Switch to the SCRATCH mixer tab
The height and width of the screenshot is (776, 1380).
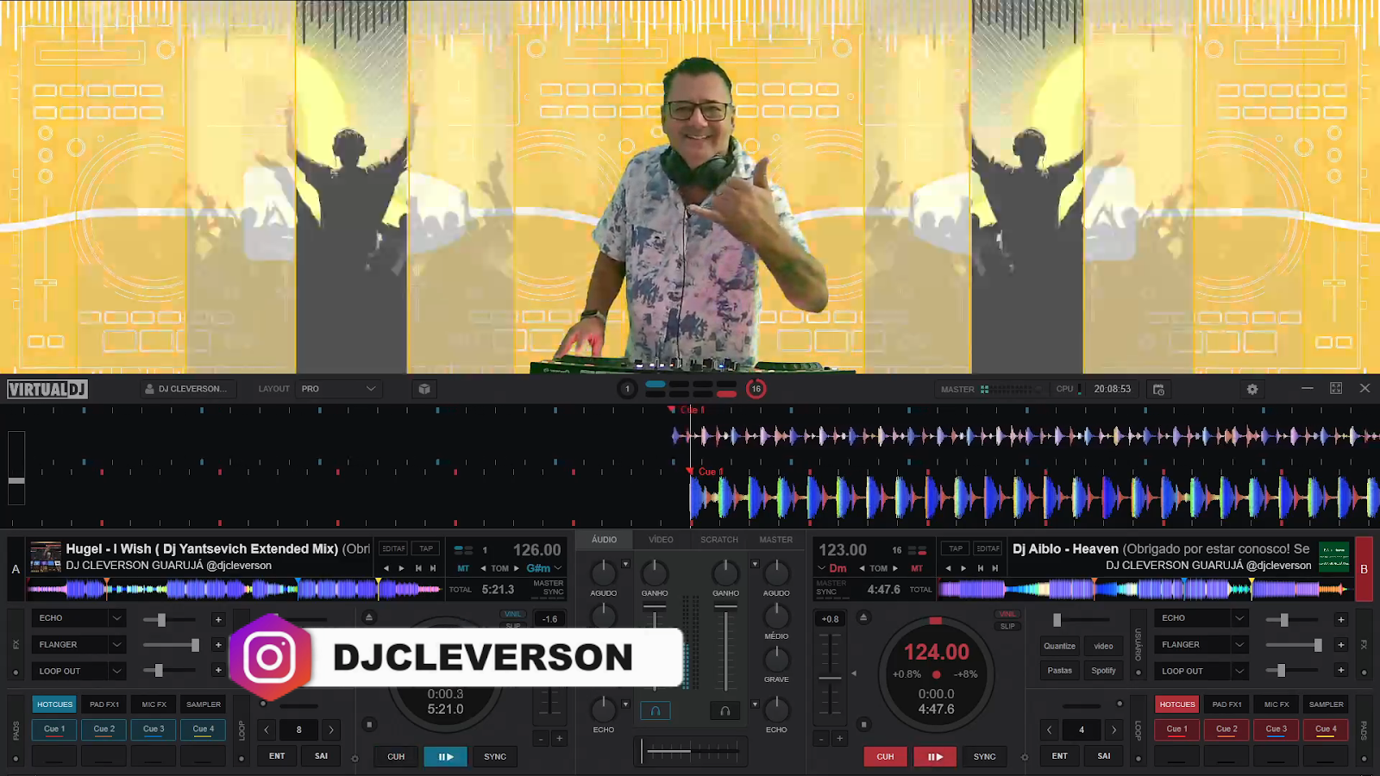719,540
